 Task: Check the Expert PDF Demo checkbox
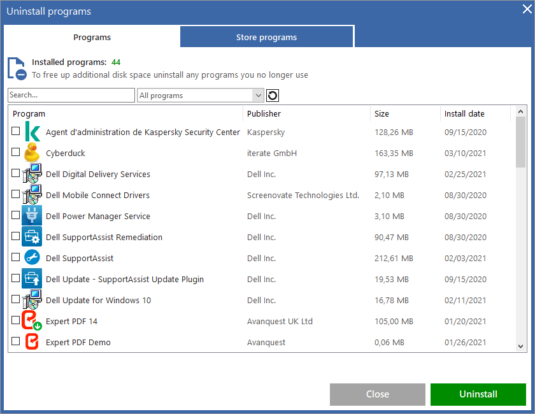(16, 341)
